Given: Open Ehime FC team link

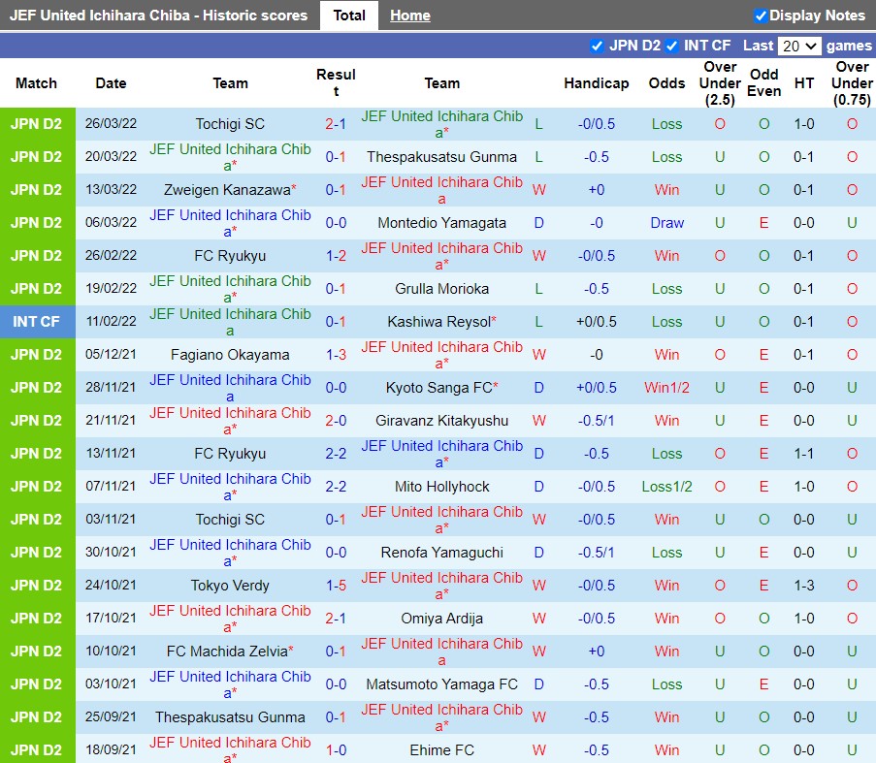Looking at the screenshot, I should (x=441, y=749).
